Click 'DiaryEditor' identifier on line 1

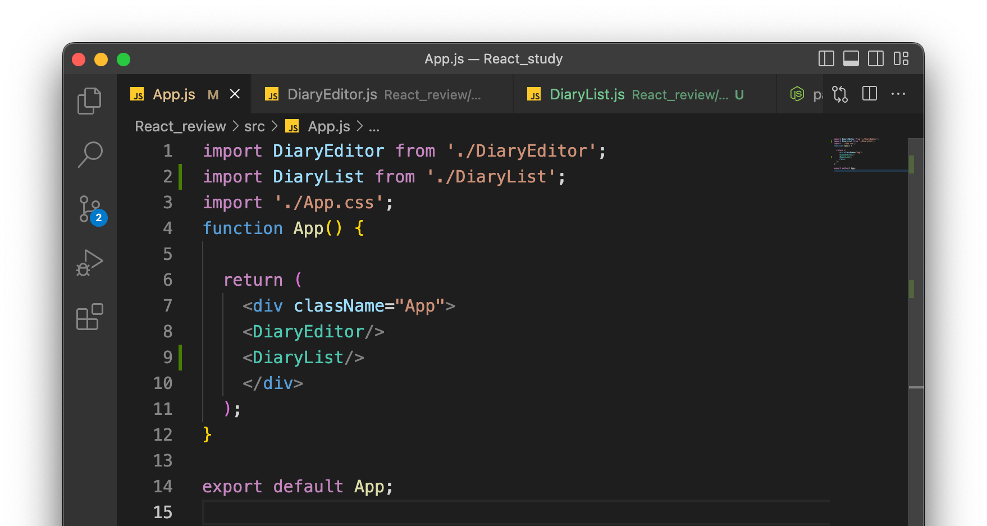[328, 150]
